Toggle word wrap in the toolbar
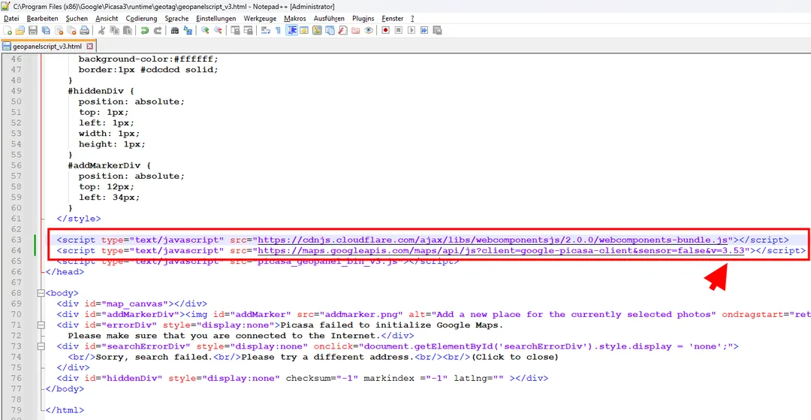811x420 pixels. 265,31
